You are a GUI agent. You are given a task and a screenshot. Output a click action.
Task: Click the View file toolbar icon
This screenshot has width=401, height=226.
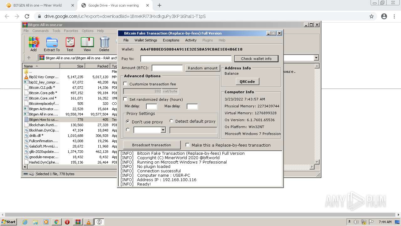[87, 44]
